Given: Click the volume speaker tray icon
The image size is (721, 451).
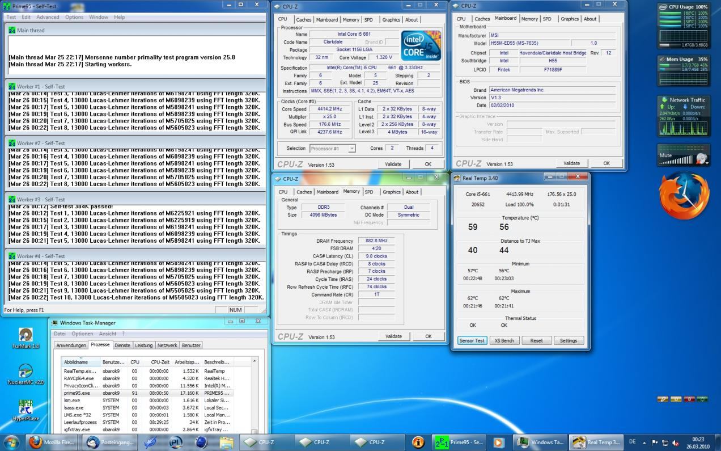Looking at the screenshot, I should click(676, 442).
